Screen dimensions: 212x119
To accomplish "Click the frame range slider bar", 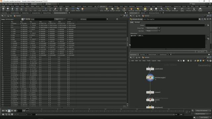I will (105, 115).
